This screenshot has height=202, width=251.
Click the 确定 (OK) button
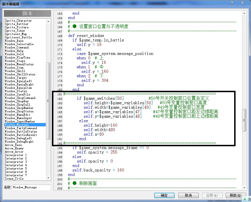[164, 195]
